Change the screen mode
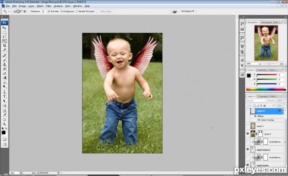This screenshot has width=288, height=176. pyautogui.click(x=4, y=144)
